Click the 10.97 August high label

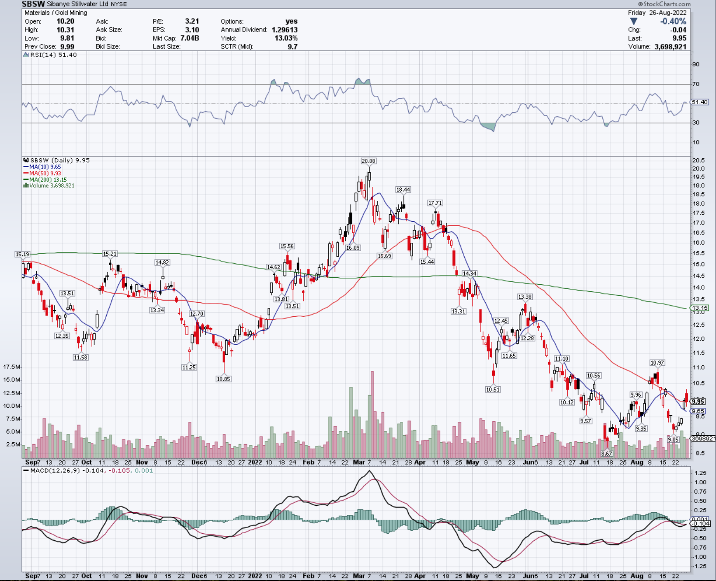pyautogui.click(x=657, y=363)
